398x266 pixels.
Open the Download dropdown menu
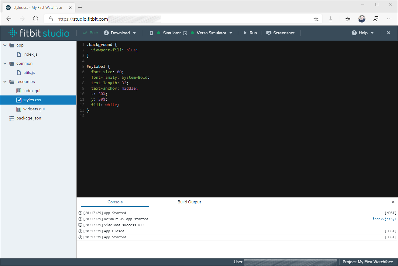(x=120, y=33)
